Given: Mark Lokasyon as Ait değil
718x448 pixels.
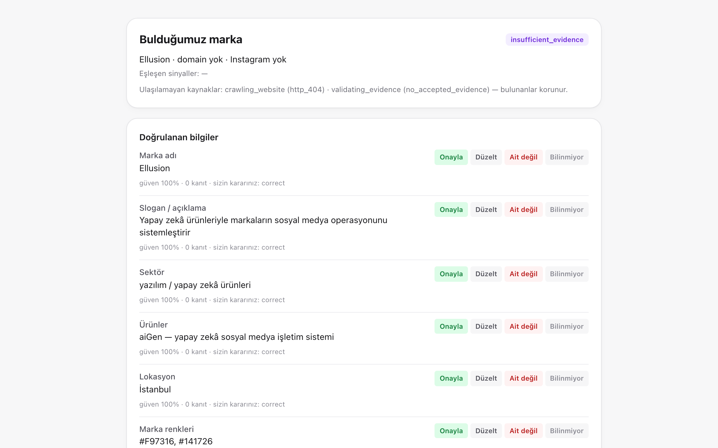Looking at the screenshot, I should point(523,378).
